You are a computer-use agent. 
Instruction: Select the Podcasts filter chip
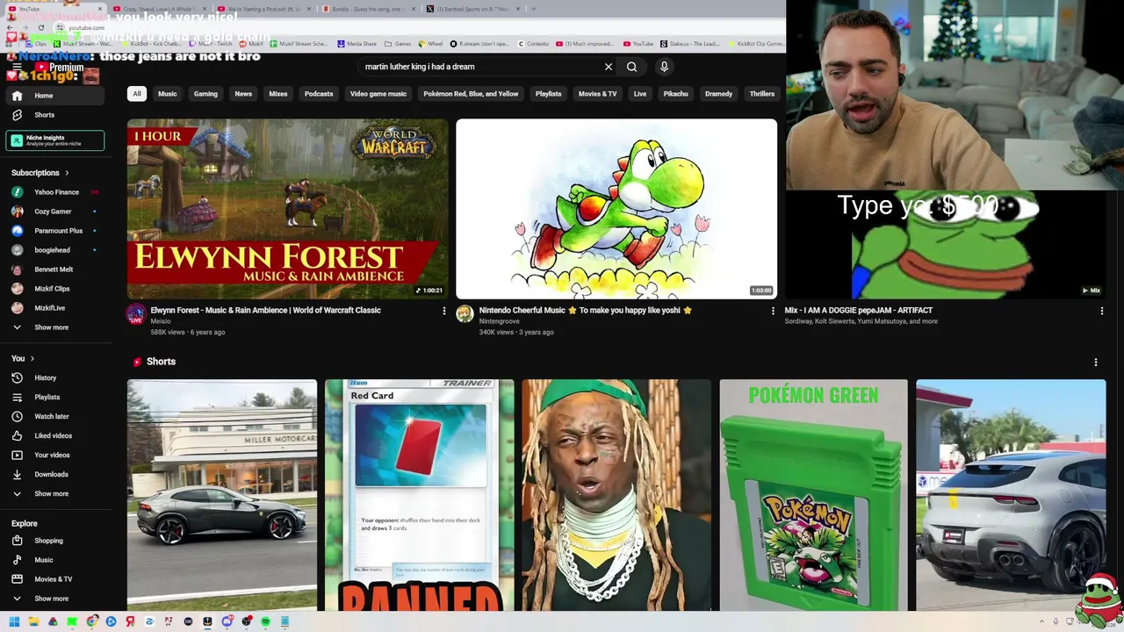pyautogui.click(x=319, y=94)
